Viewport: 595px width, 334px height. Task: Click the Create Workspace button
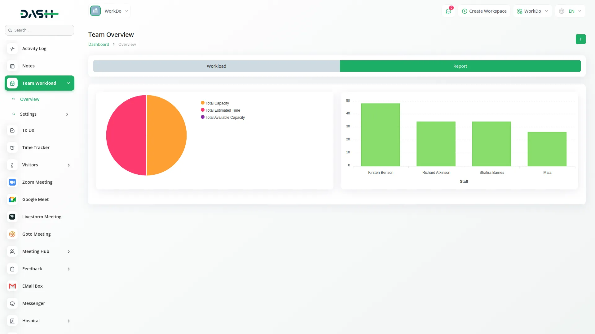pos(484,11)
